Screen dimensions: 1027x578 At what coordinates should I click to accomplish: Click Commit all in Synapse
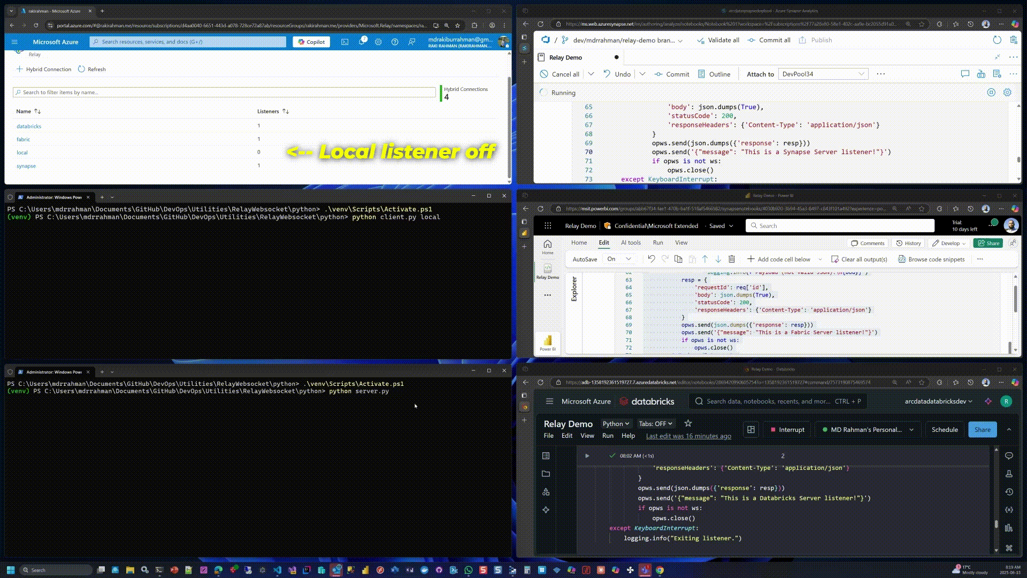click(x=769, y=40)
